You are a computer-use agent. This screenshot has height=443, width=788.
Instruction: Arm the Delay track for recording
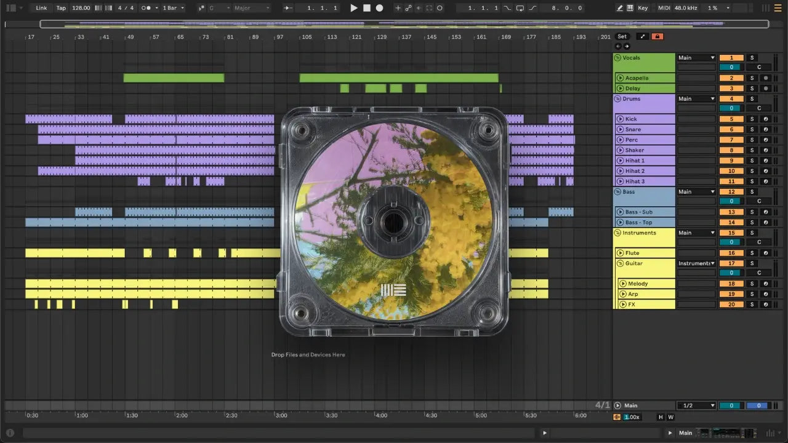(x=765, y=89)
